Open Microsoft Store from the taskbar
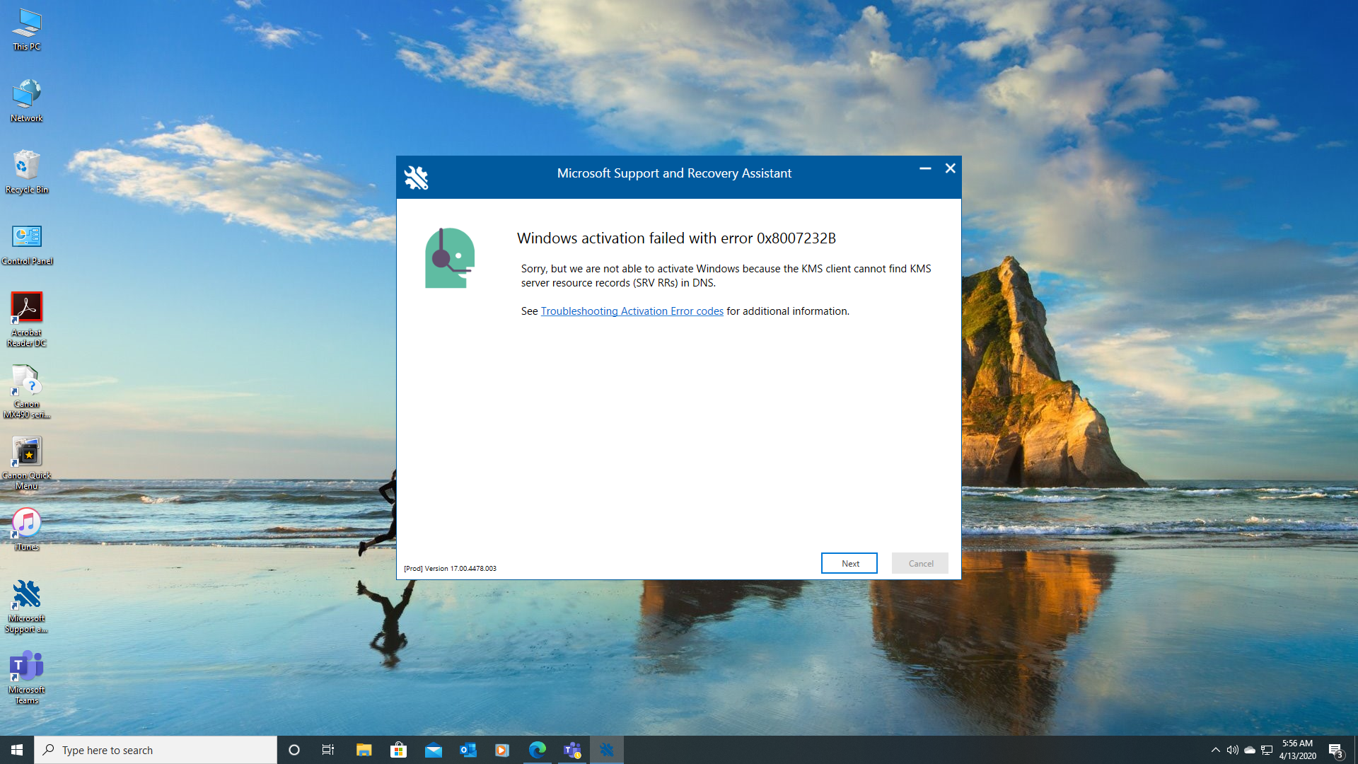The width and height of the screenshot is (1358, 764). tap(398, 750)
